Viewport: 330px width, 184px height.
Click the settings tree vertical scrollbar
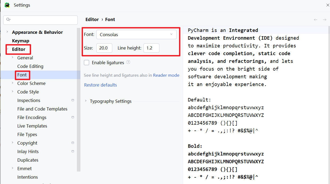(x=79, y=100)
